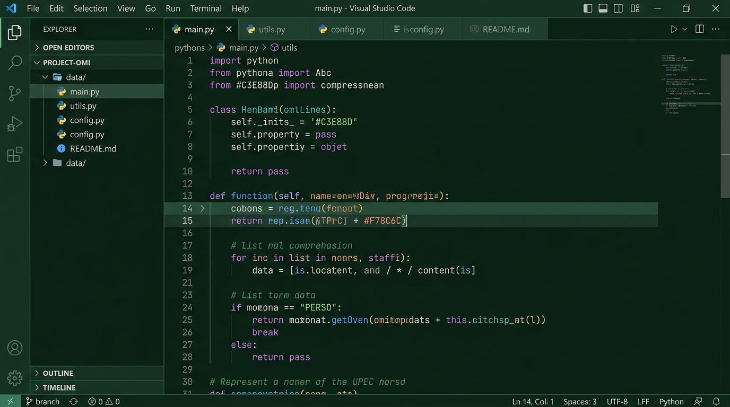Open the Selection menu
The width and height of the screenshot is (730, 407).
(x=90, y=8)
